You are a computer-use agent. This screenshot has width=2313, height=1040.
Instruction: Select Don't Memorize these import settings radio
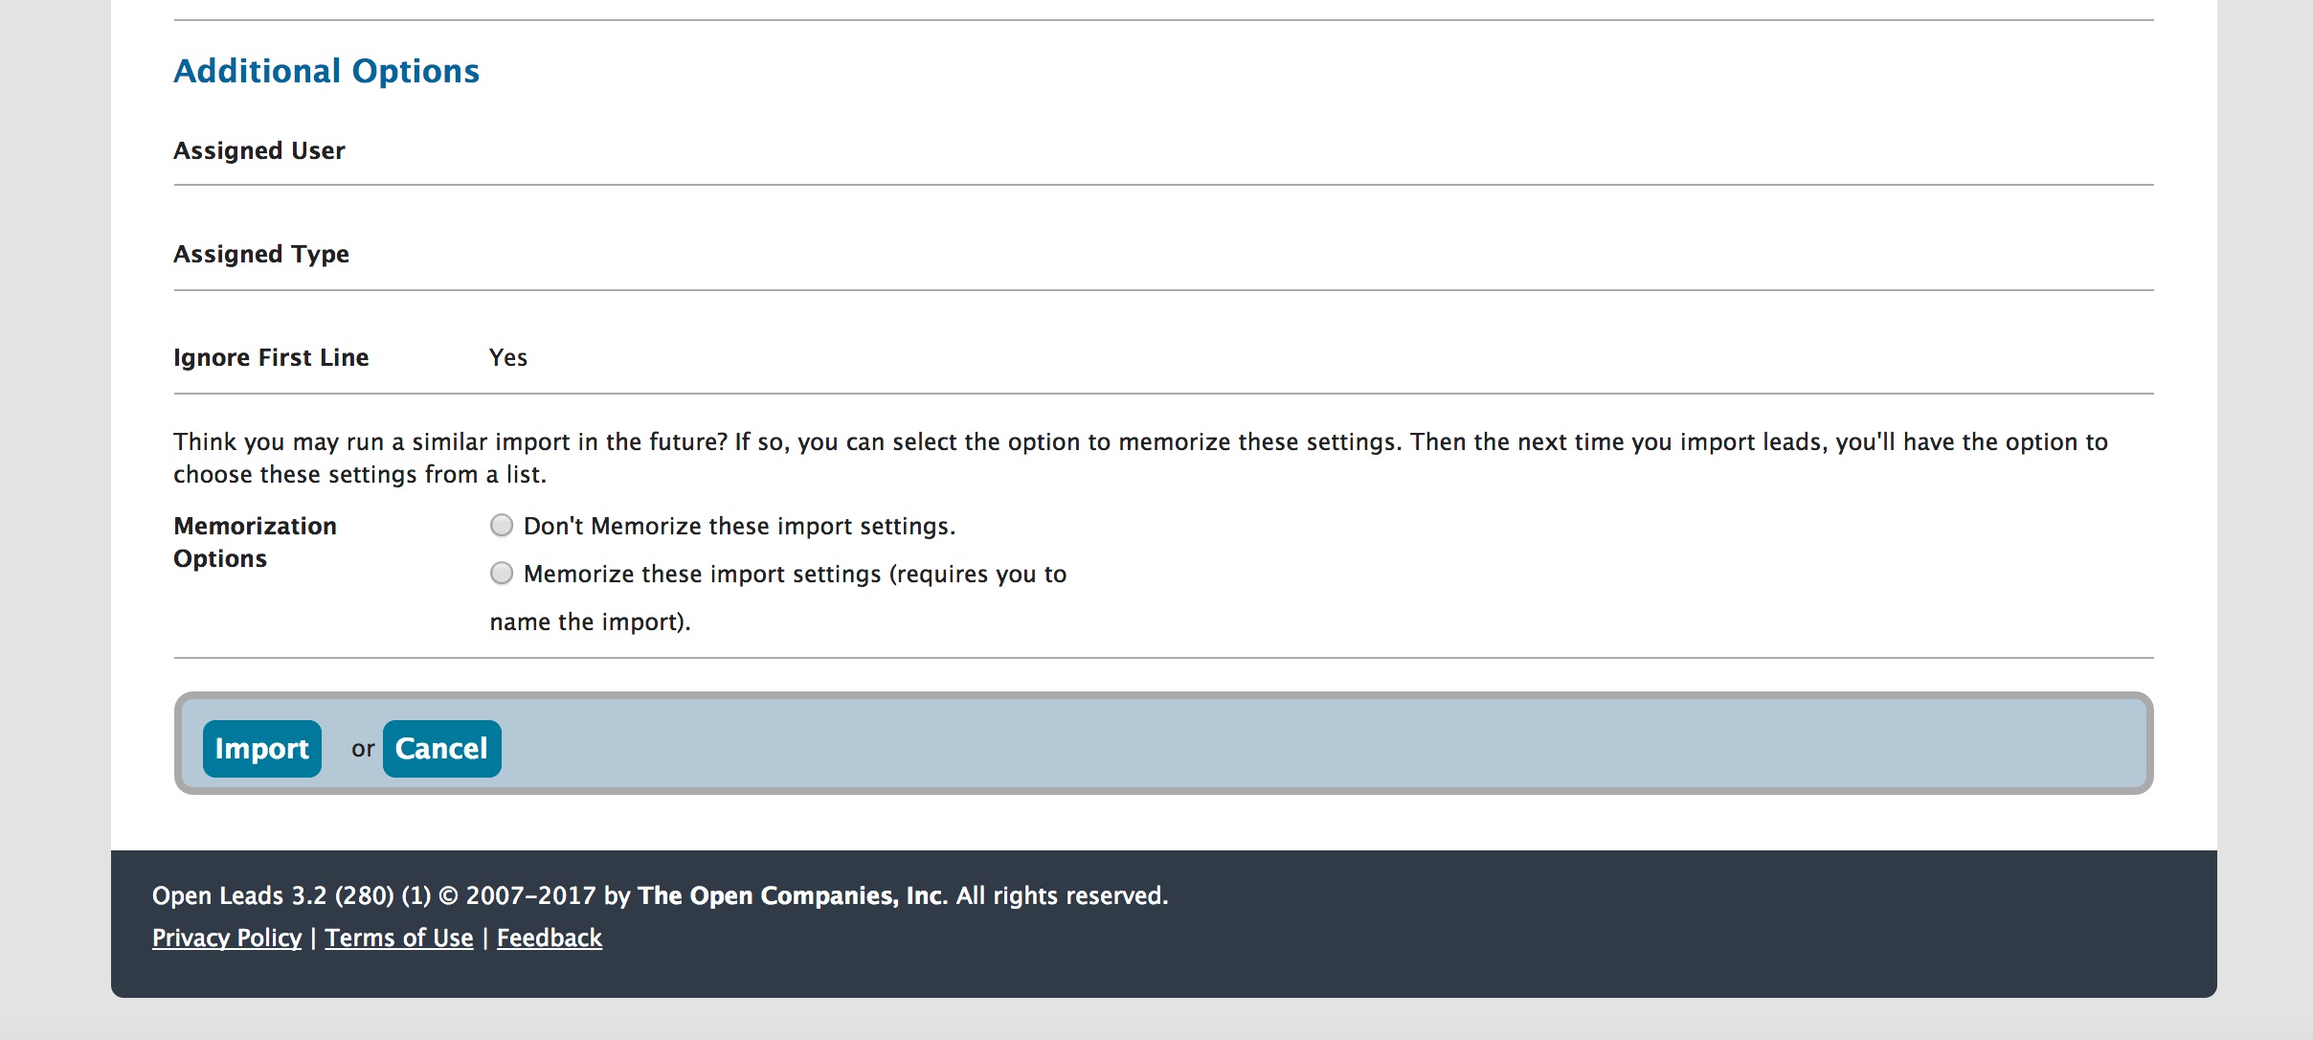tap(502, 526)
